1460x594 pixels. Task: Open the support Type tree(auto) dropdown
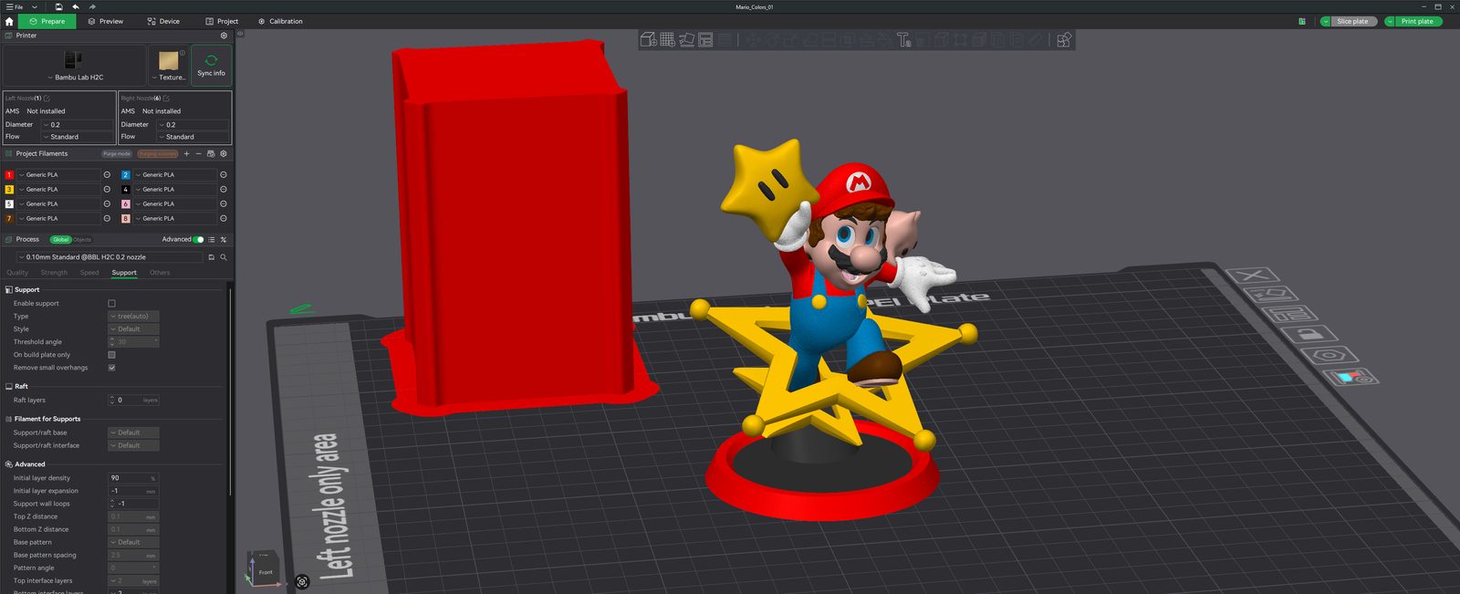point(133,316)
